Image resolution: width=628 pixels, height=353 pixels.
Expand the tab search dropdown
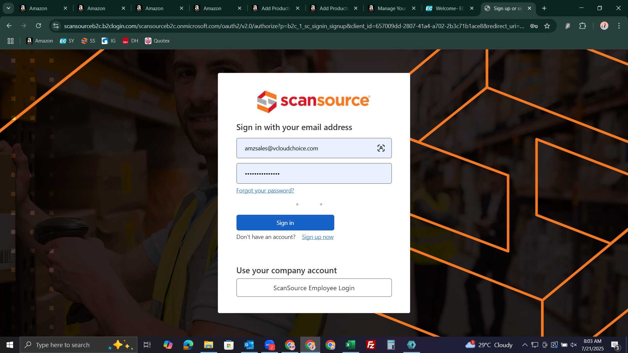8,8
